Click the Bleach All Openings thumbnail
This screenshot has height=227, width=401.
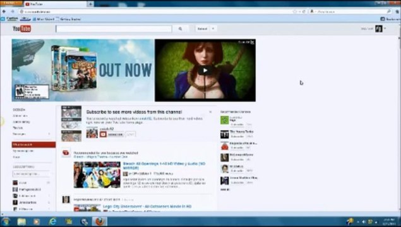97,175
